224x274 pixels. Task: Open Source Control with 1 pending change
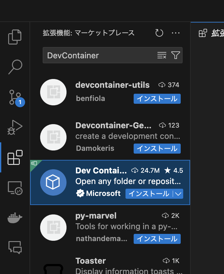16,98
